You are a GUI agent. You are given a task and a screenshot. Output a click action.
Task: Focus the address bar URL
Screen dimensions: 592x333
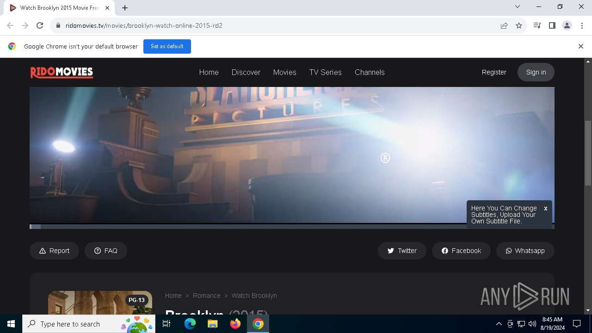coord(144,25)
